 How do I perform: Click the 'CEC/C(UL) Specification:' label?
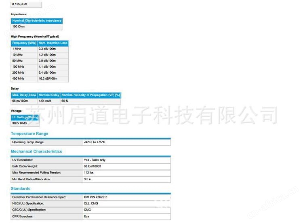tap(29, 210)
